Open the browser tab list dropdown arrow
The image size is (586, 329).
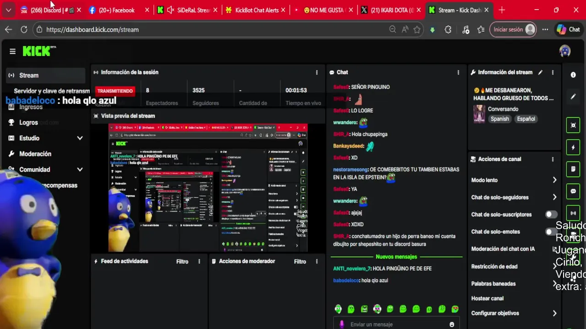[x=8, y=10]
